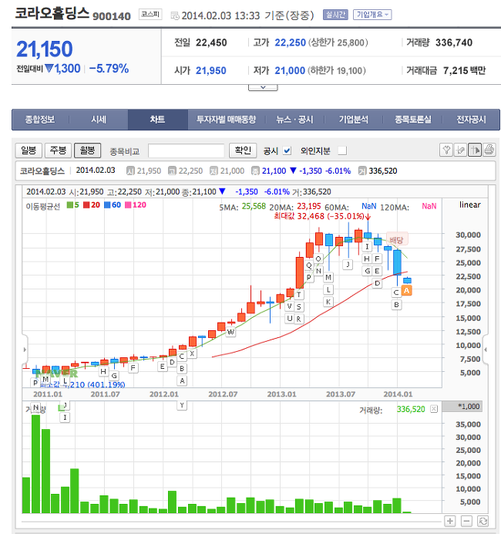Click the blue 60 MA swatch
The height and width of the screenshot is (534, 501).
pos(107,204)
